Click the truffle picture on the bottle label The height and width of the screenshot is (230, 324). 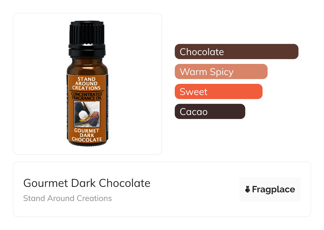pyautogui.click(x=87, y=114)
